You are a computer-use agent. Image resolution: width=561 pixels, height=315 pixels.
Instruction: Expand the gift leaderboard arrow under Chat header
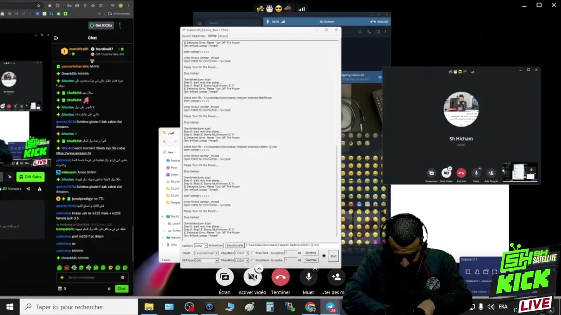92,61
